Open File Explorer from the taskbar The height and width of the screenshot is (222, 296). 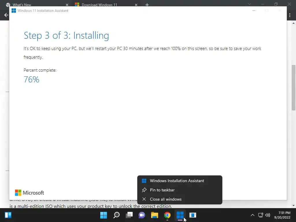155,215
